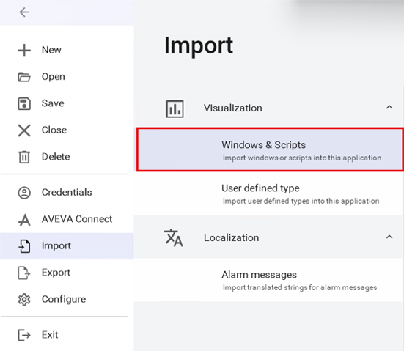Click the plus icon for New

(24, 51)
